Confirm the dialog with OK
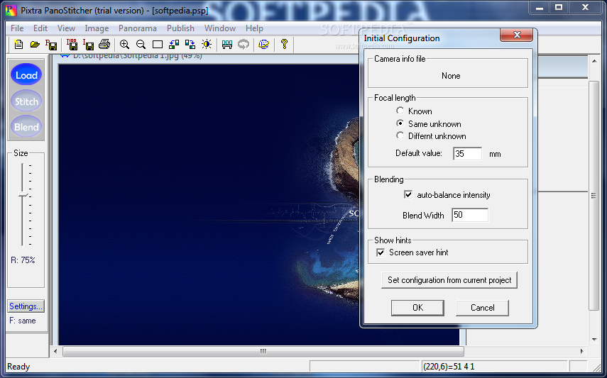607x378 pixels. point(417,308)
